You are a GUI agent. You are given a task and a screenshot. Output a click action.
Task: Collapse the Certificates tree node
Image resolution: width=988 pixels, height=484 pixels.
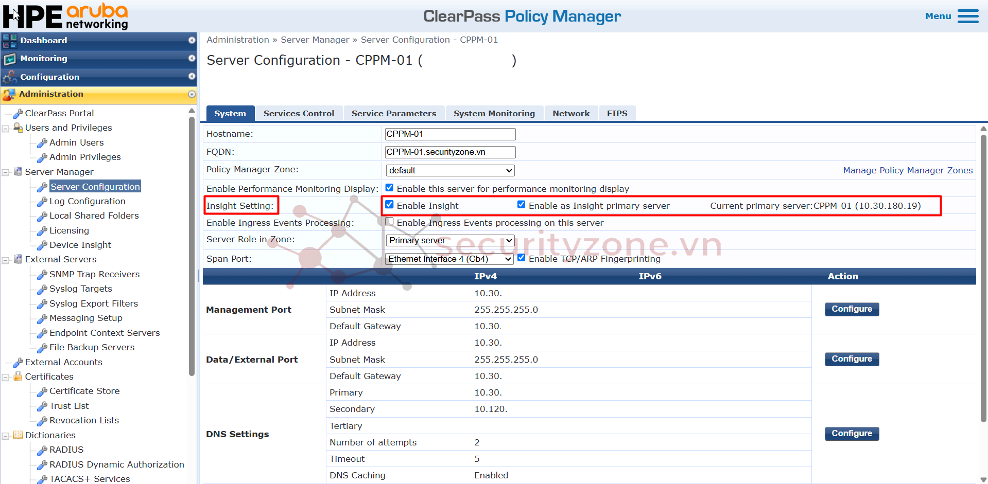(x=6, y=378)
